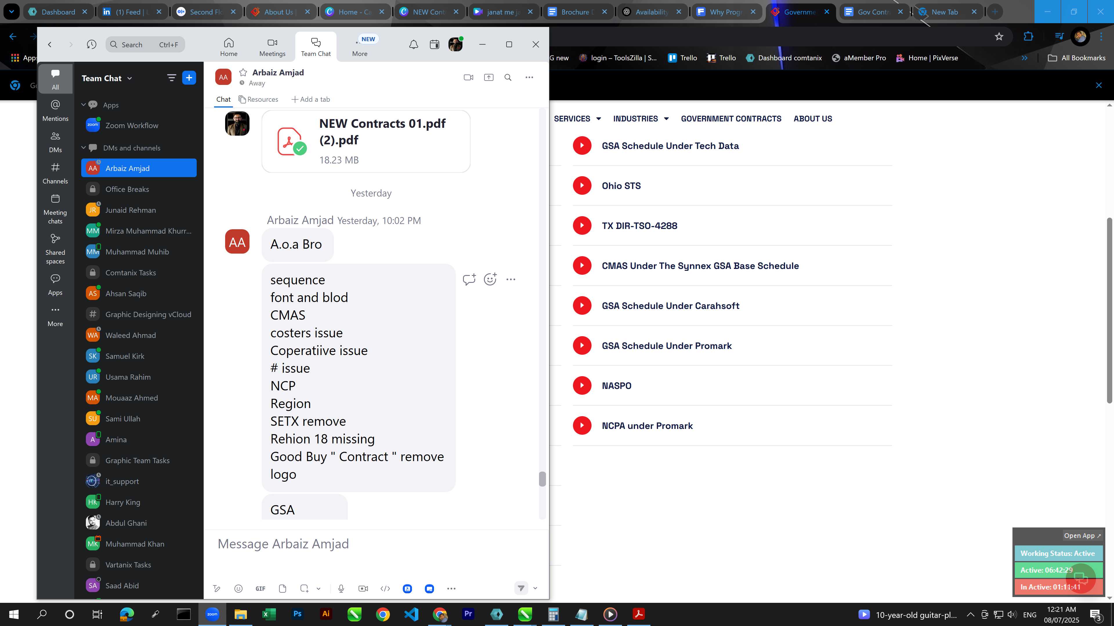Open Photoshop from the taskbar
The image size is (1114, 626).
coord(298,614)
